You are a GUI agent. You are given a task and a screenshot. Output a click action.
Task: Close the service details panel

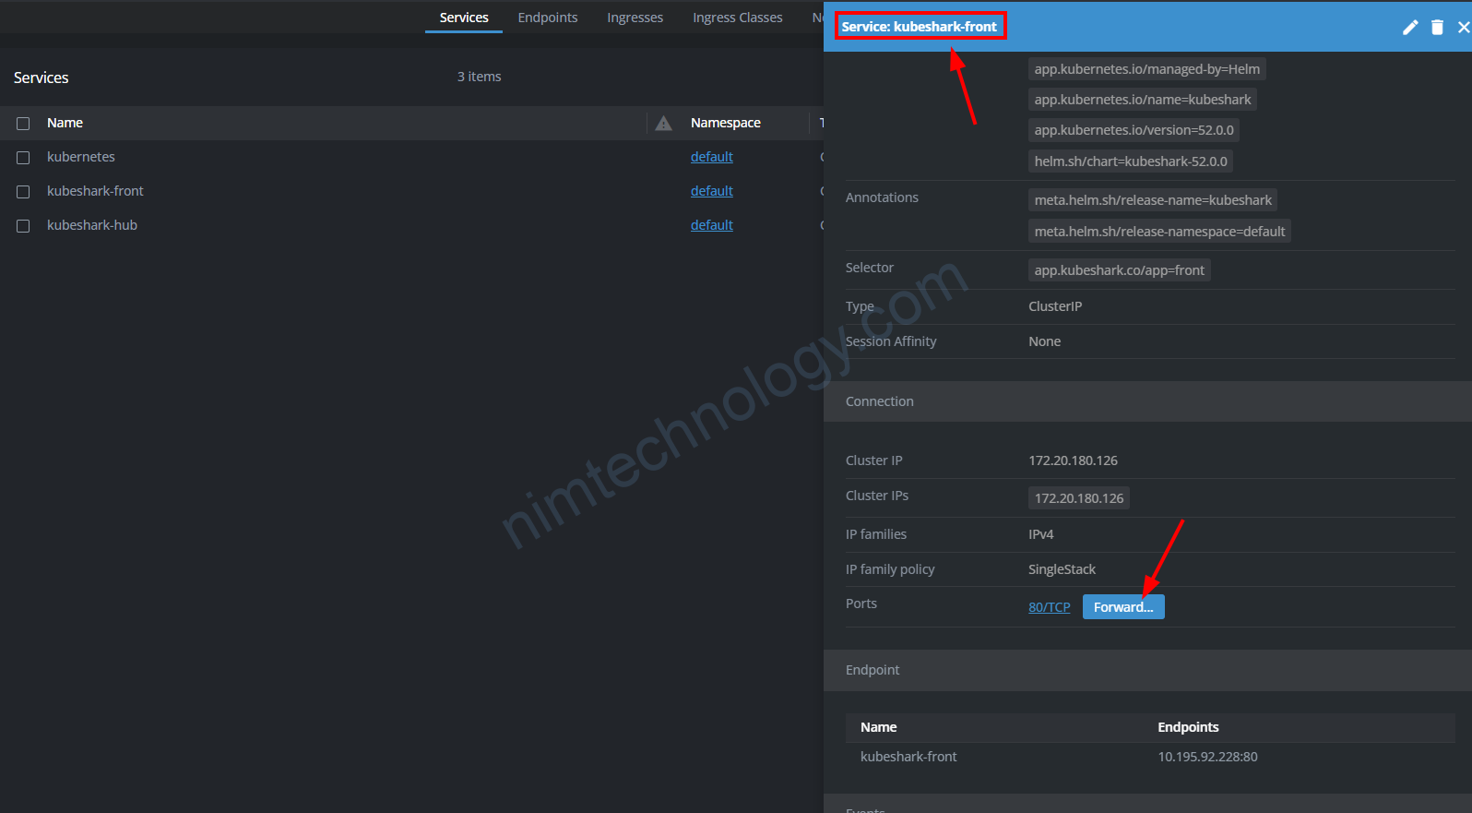1463,28
